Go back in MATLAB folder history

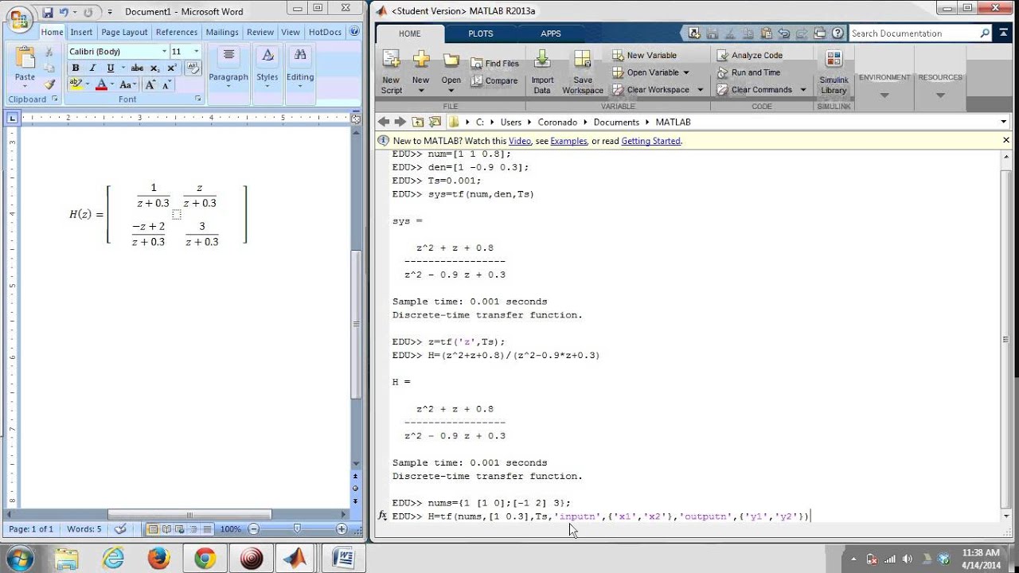384,122
